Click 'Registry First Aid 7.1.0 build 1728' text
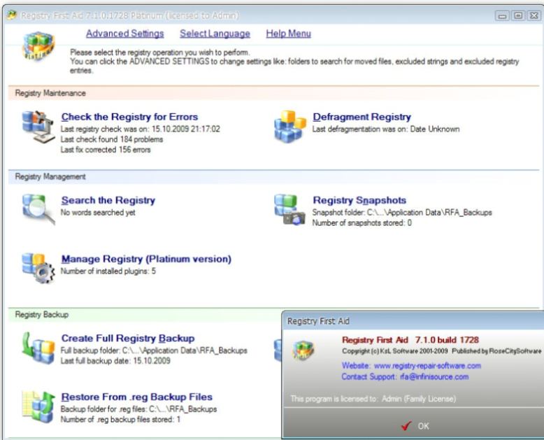This screenshot has height=440, width=544. [410, 340]
